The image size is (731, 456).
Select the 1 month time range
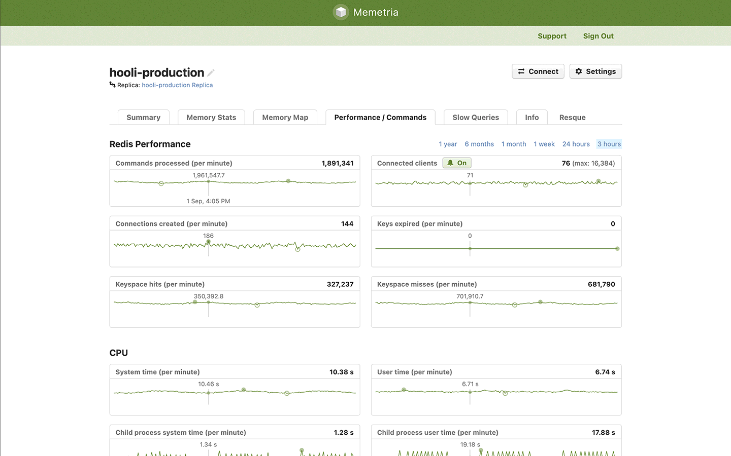(514, 144)
